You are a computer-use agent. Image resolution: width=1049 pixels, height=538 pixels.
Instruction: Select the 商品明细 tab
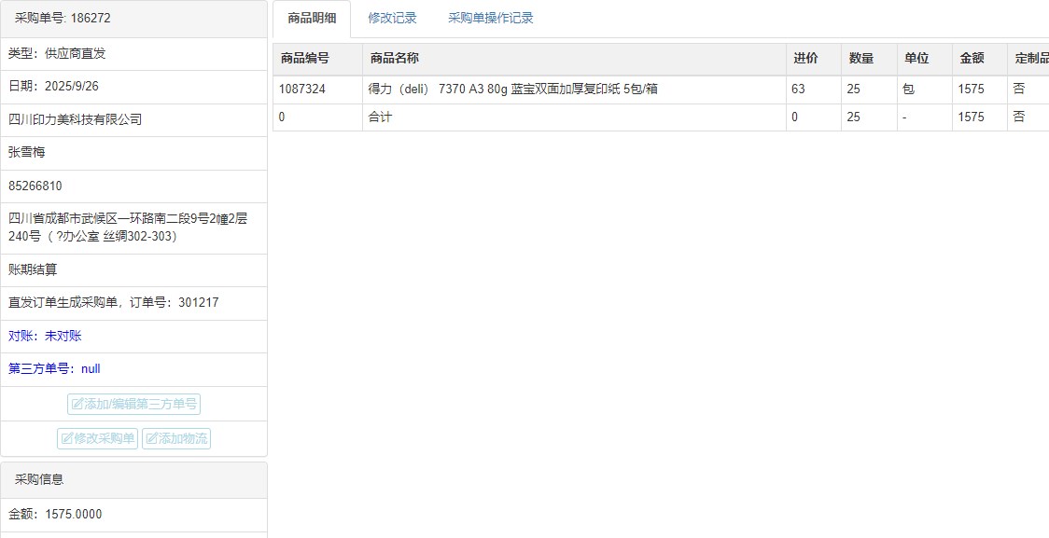click(312, 18)
